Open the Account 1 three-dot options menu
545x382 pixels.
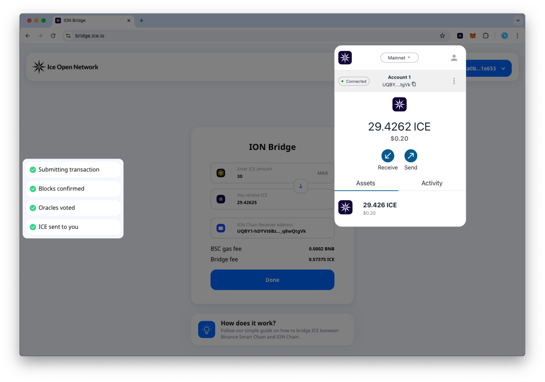454,81
